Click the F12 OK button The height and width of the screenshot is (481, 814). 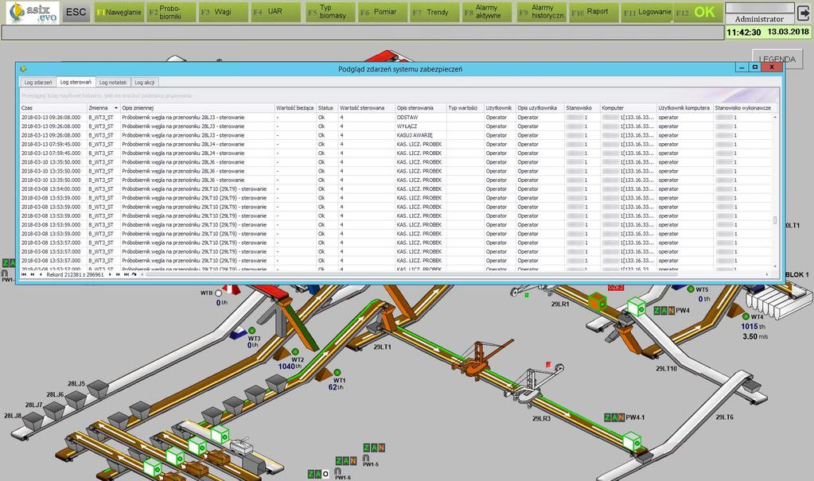pyautogui.click(x=698, y=12)
